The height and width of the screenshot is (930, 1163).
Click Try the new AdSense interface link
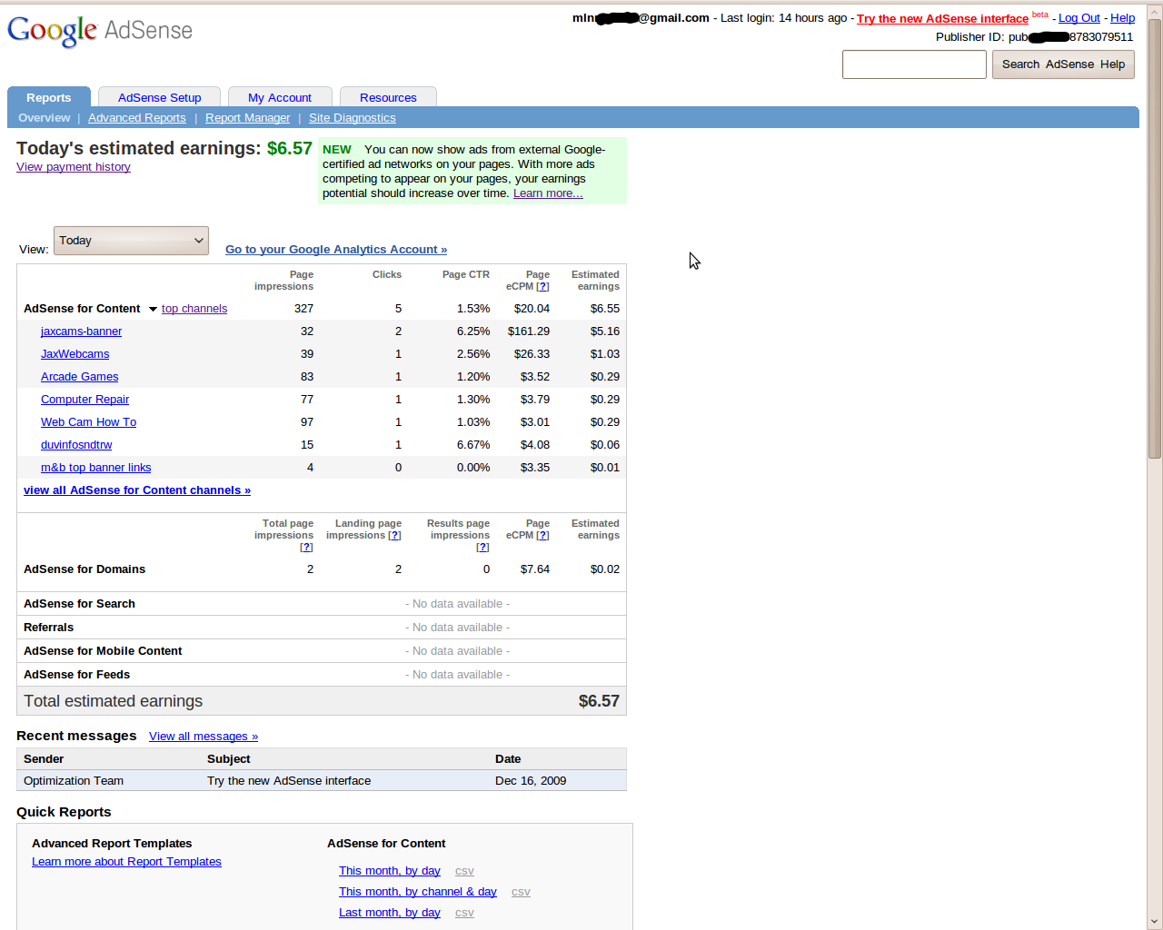coord(942,19)
